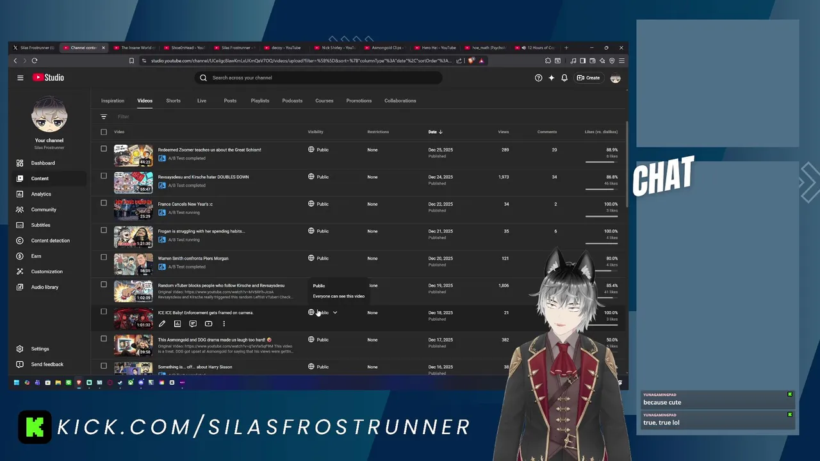The width and height of the screenshot is (820, 461).
Task: Click the Comments column header
Action: (547, 132)
